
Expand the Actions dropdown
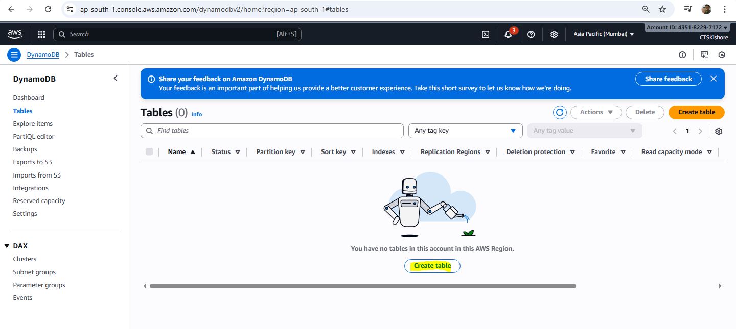(596, 112)
